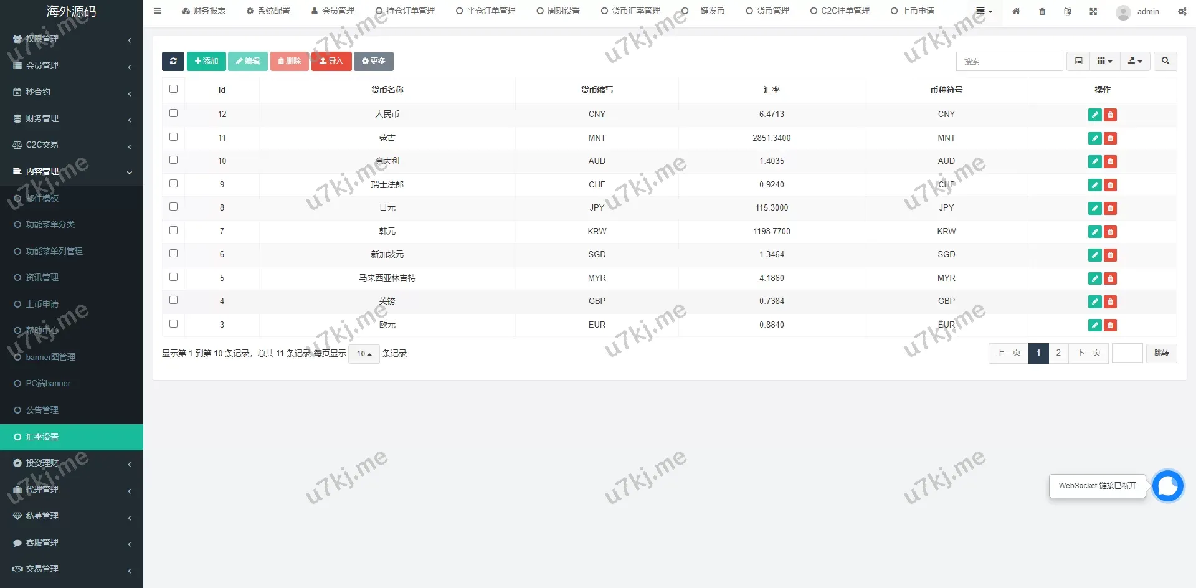Click the search magnifier icon button
Image resolution: width=1196 pixels, height=588 pixels.
point(1165,61)
